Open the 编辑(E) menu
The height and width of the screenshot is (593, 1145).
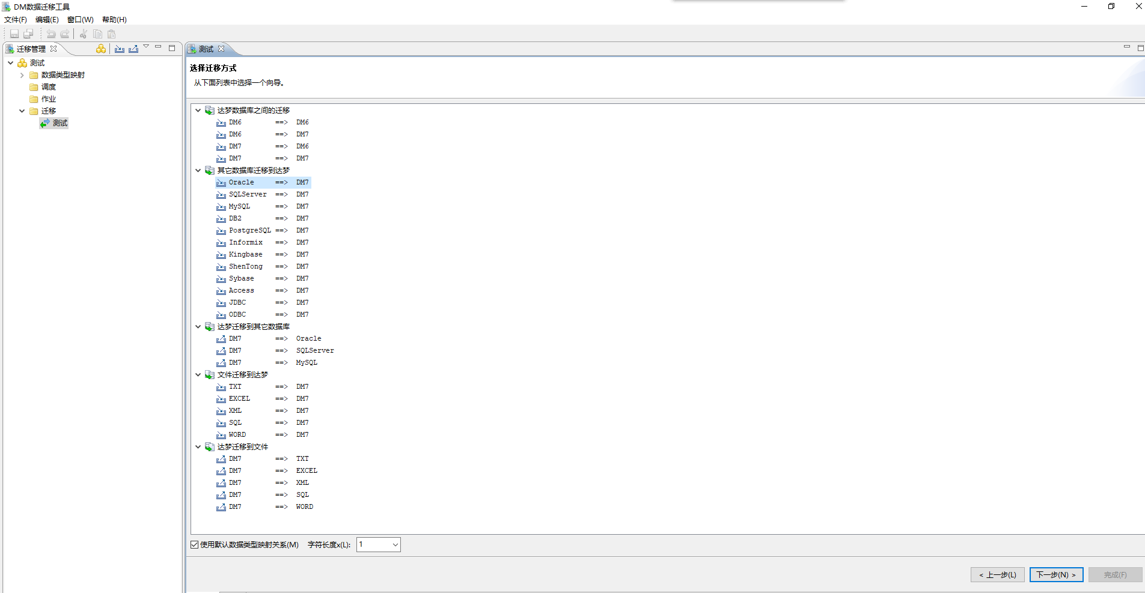[47, 20]
